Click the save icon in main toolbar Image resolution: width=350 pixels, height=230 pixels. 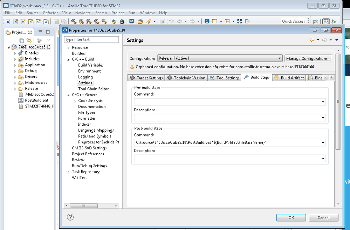click(x=56, y=21)
